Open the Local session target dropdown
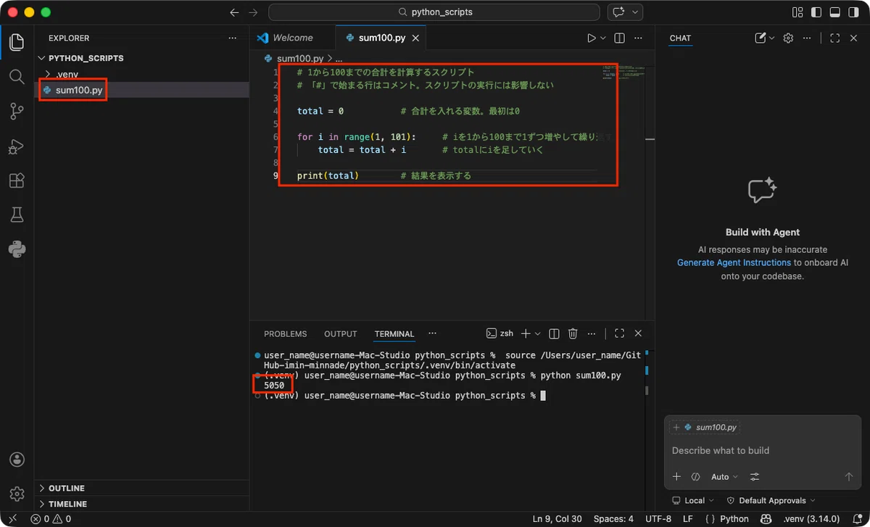This screenshot has height=527, width=870. (693, 500)
